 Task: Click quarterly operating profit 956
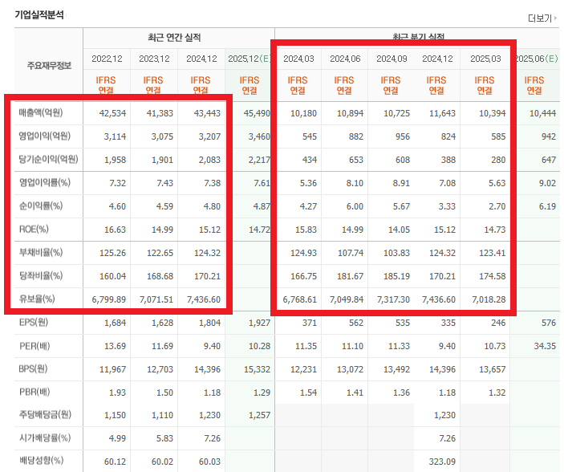tap(403, 136)
